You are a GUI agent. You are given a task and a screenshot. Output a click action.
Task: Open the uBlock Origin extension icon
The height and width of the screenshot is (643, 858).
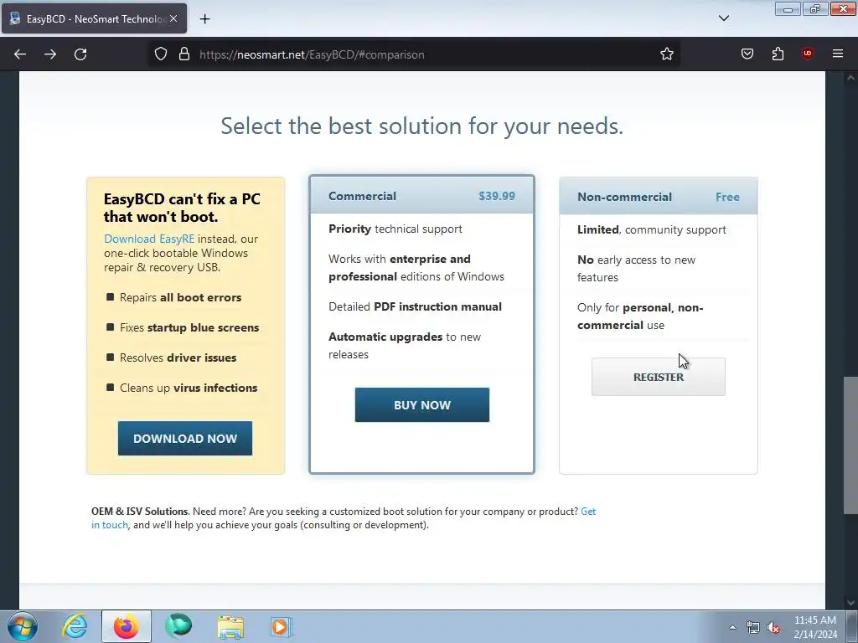pos(807,54)
